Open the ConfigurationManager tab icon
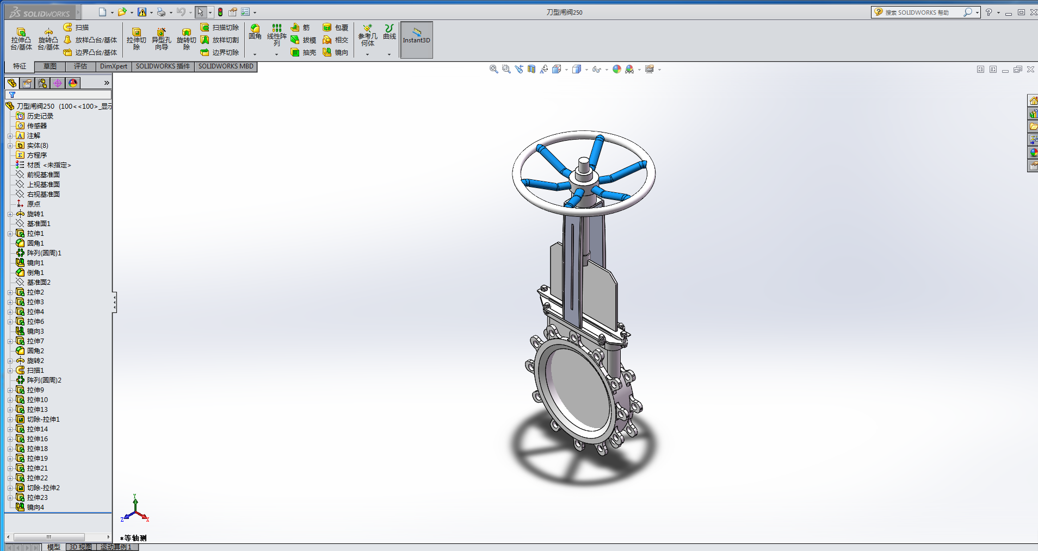The height and width of the screenshot is (551, 1038). point(42,83)
